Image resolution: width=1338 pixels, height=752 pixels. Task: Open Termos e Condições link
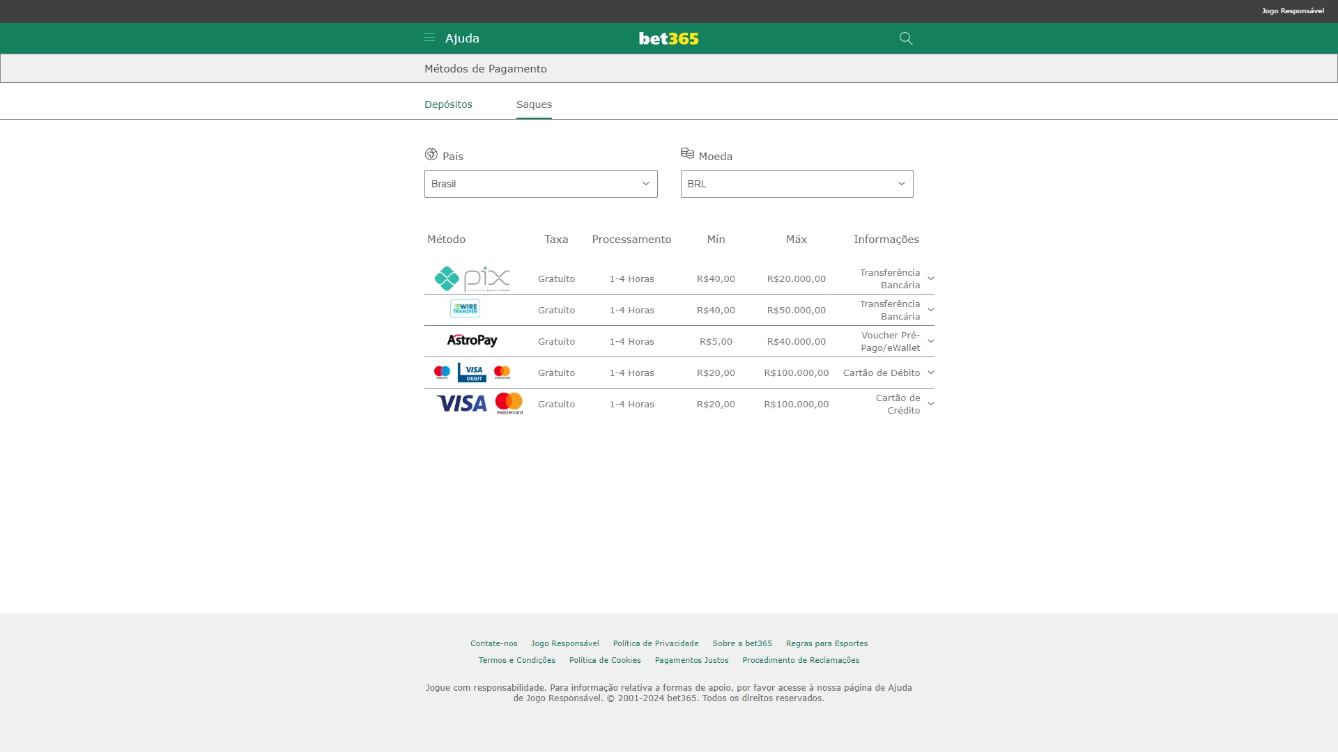point(517,660)
